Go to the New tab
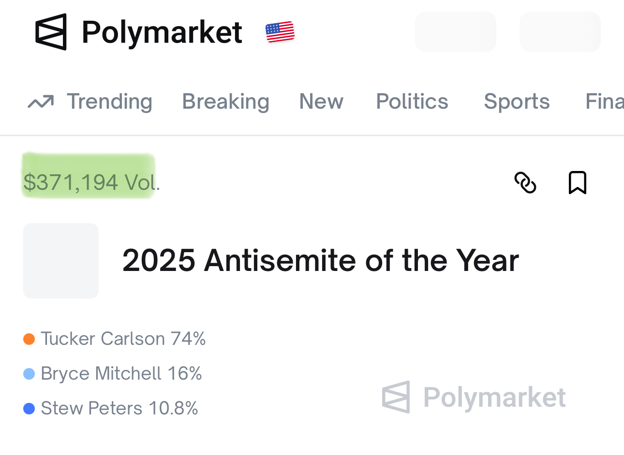 tap(321, 102)
